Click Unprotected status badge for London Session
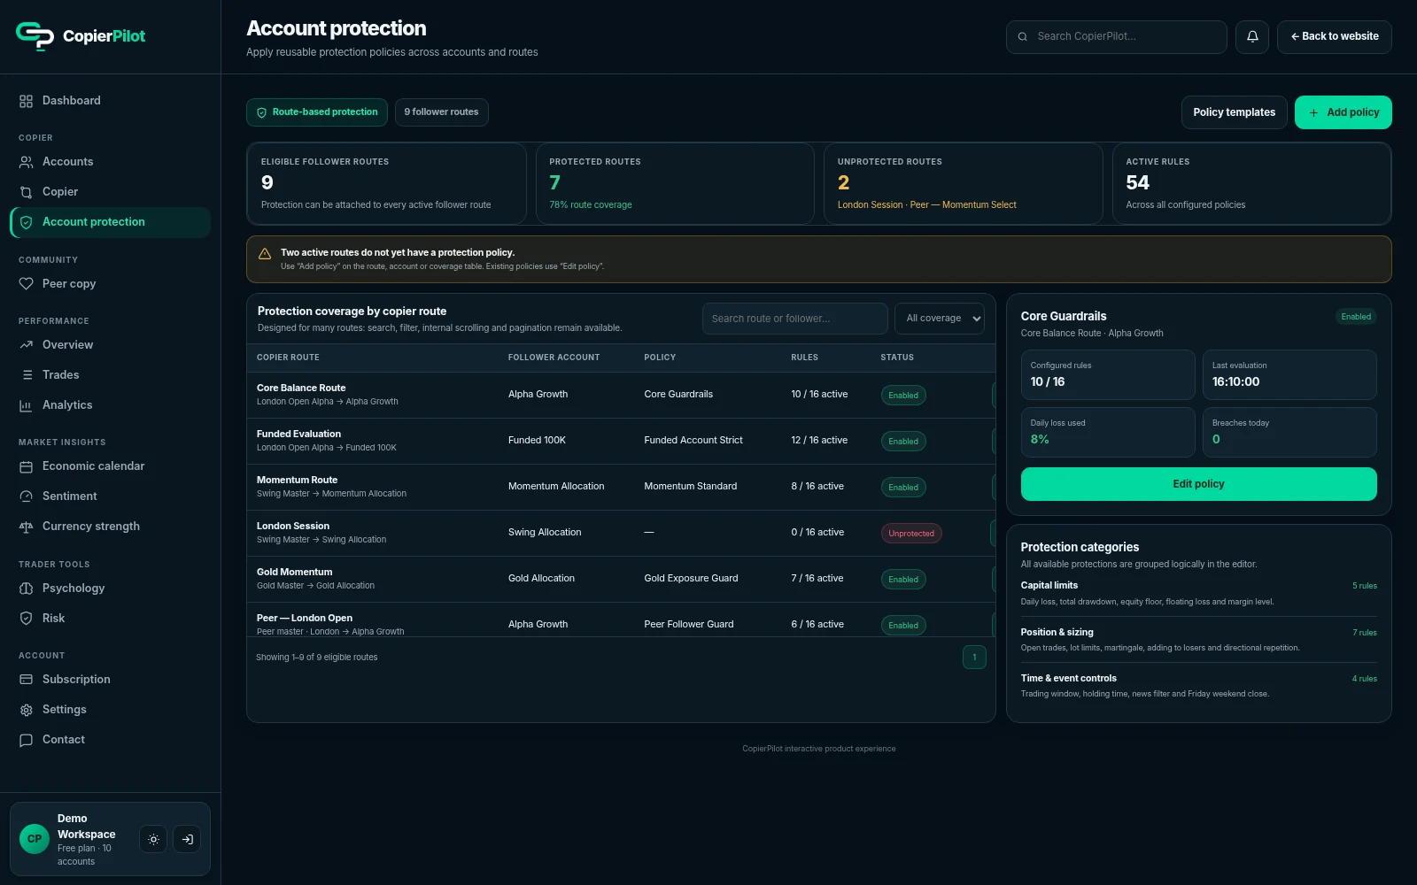 point(911,534)
